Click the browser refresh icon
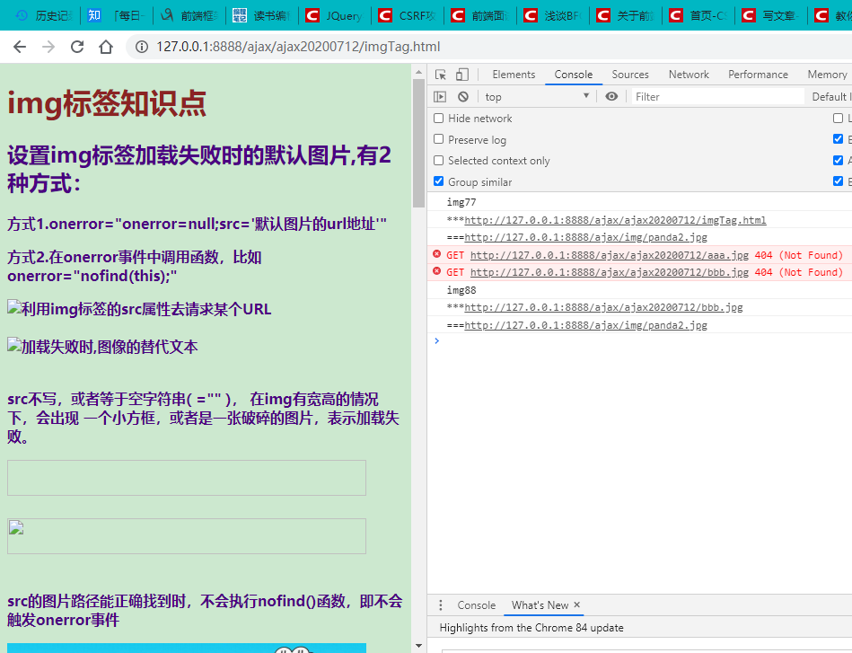Viewport: 852px width, 653px height. 75,46
